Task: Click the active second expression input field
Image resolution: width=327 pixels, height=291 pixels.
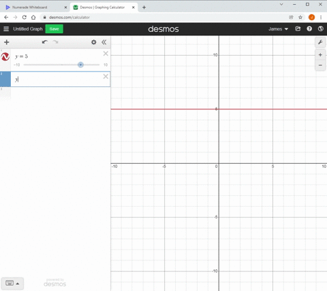Action: click(x=61, y=80)
